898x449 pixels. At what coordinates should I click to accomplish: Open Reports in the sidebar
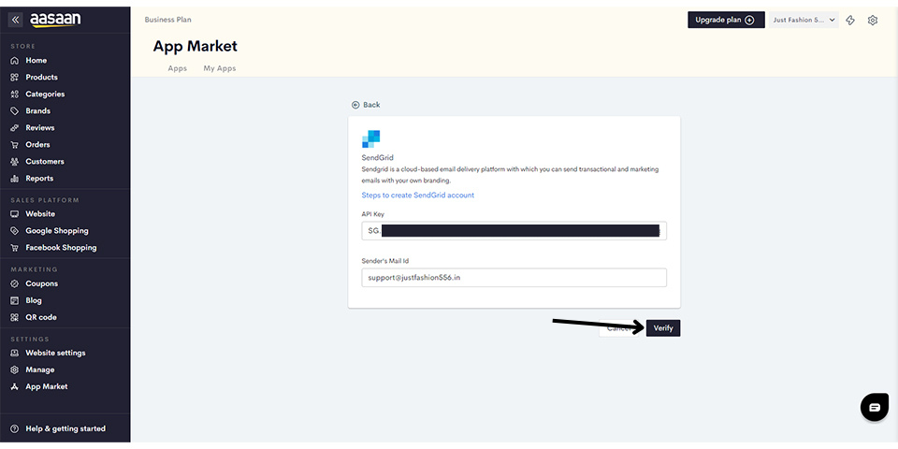(39, 179)
